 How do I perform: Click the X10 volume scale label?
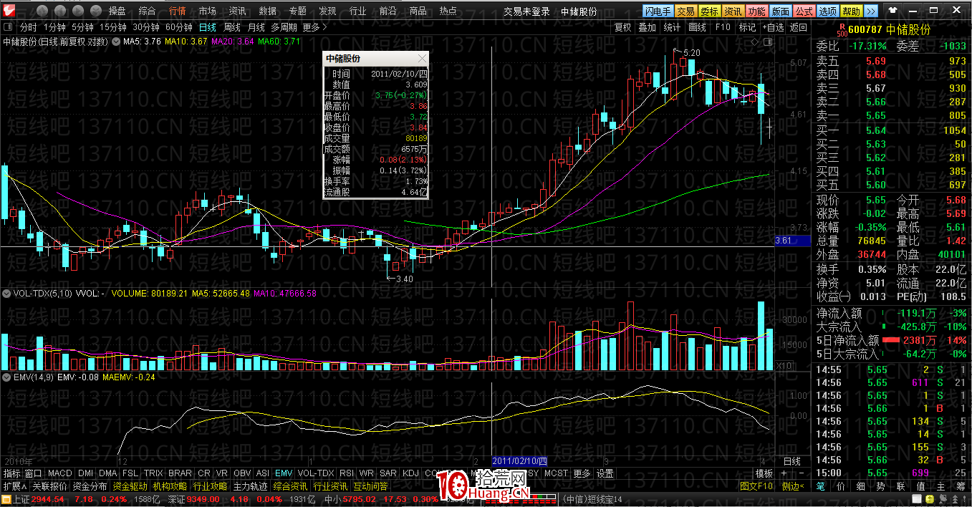click(785, 365)
